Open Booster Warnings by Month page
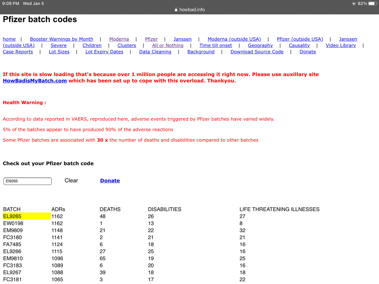 [x=61, y=39]
